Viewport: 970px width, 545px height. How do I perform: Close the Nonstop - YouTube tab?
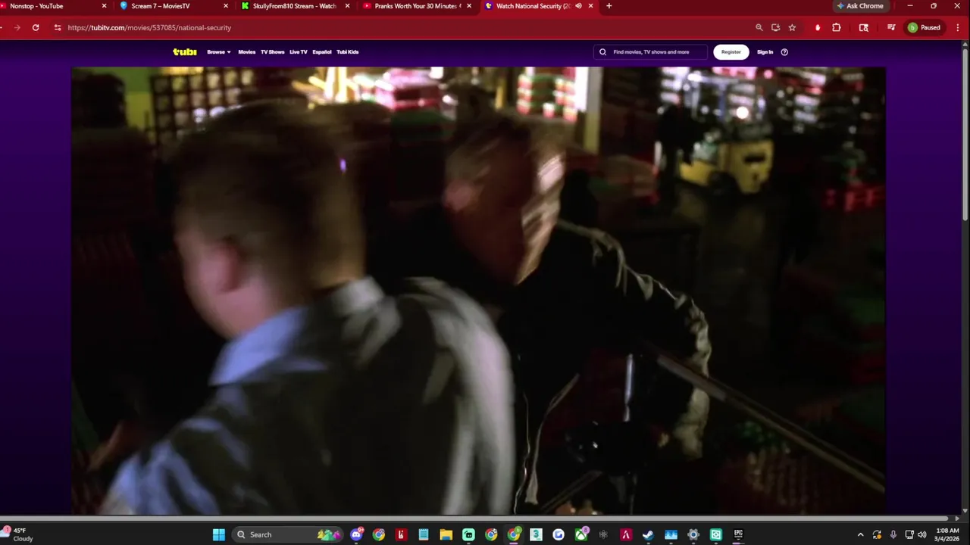105,6
